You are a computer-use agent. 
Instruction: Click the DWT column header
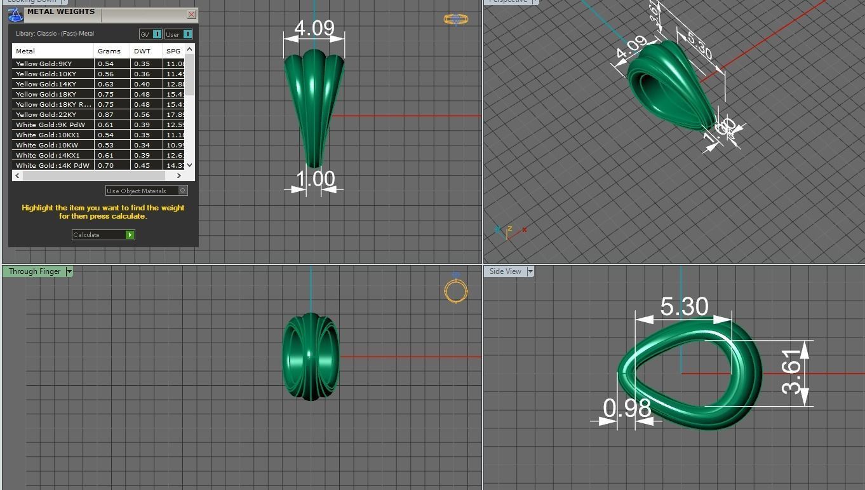click(147, 51)
